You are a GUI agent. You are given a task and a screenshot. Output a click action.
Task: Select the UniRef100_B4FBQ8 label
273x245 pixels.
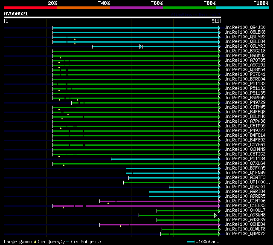(245, 112)
